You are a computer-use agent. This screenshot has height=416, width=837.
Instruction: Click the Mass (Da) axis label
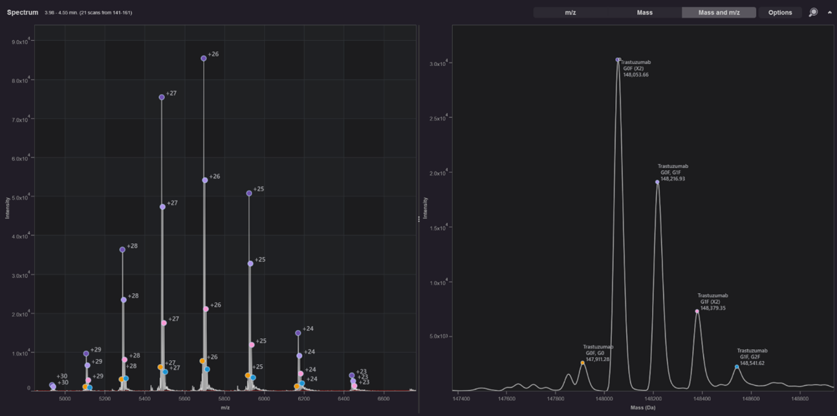coord(644,408)
